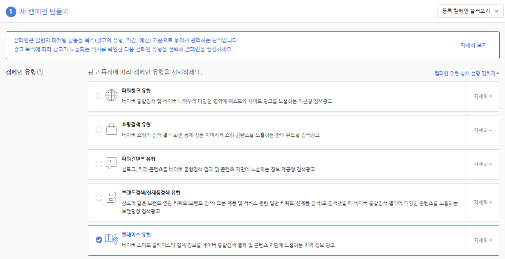Screen dimensions: 505x259
Task: Expand 자세히 for 플레이스 유형
Action: (x=483, y=240)
